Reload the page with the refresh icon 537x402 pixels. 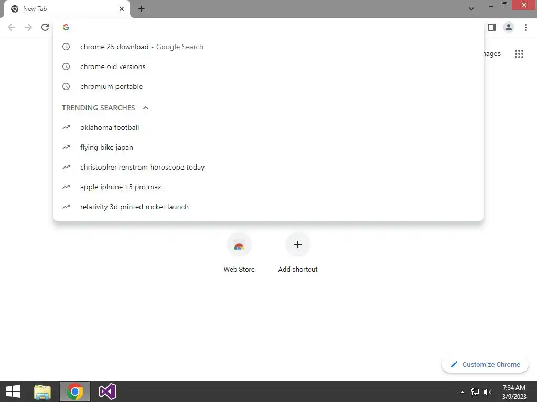(45, 27)
